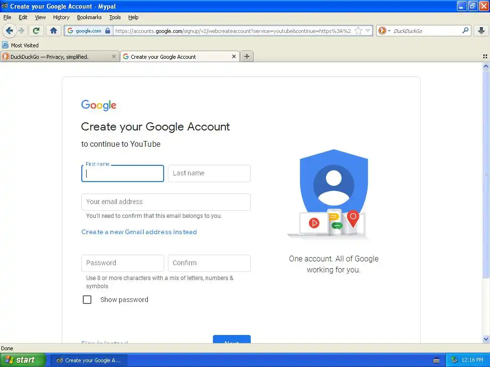Click the search magnifier icon

pos(465,30)
